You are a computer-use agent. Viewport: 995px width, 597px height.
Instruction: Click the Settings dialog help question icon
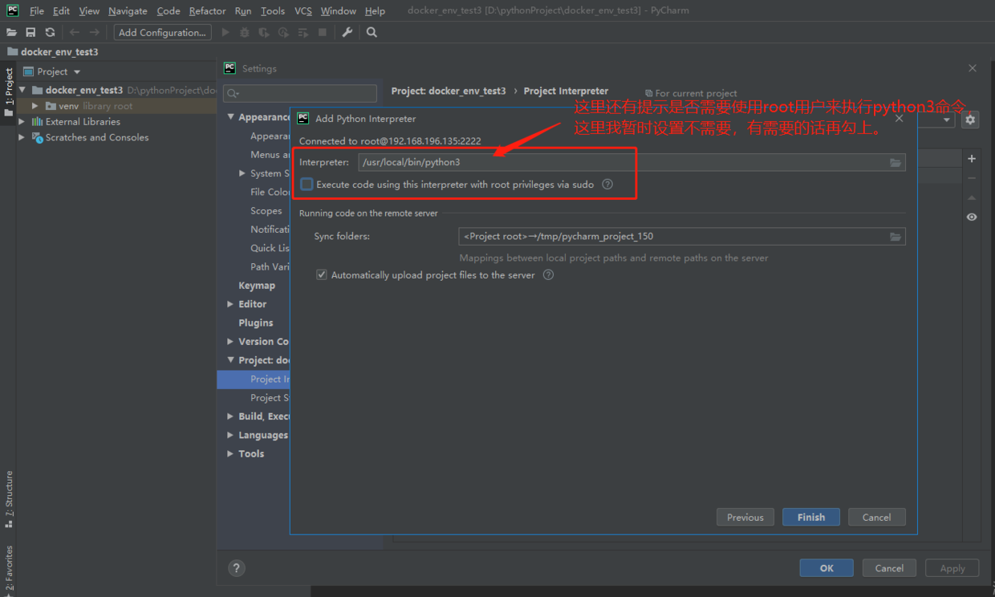tap(236, 568)
